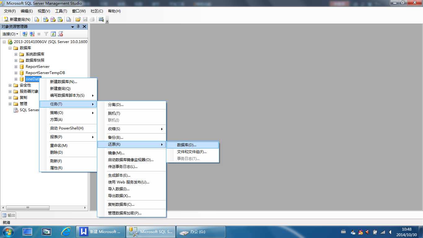Toggle auto-hide pin for Object Explorer
423x238 pixels.
(78, 27)
